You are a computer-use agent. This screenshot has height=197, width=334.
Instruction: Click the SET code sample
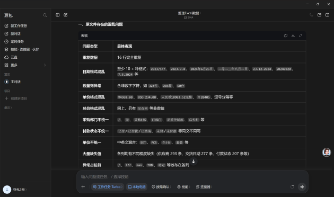(x=143, y=142)
